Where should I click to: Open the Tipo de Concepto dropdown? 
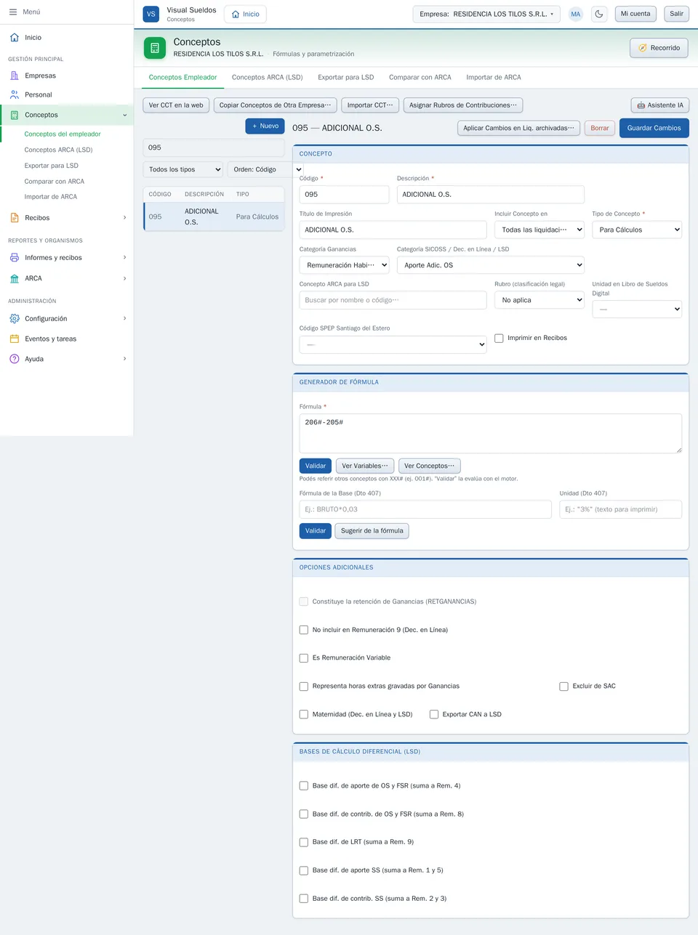637,230
